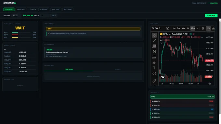Click the NEU sentiment progress bar
Viewport: 221px width, 124px height.
tap(21, 37)
